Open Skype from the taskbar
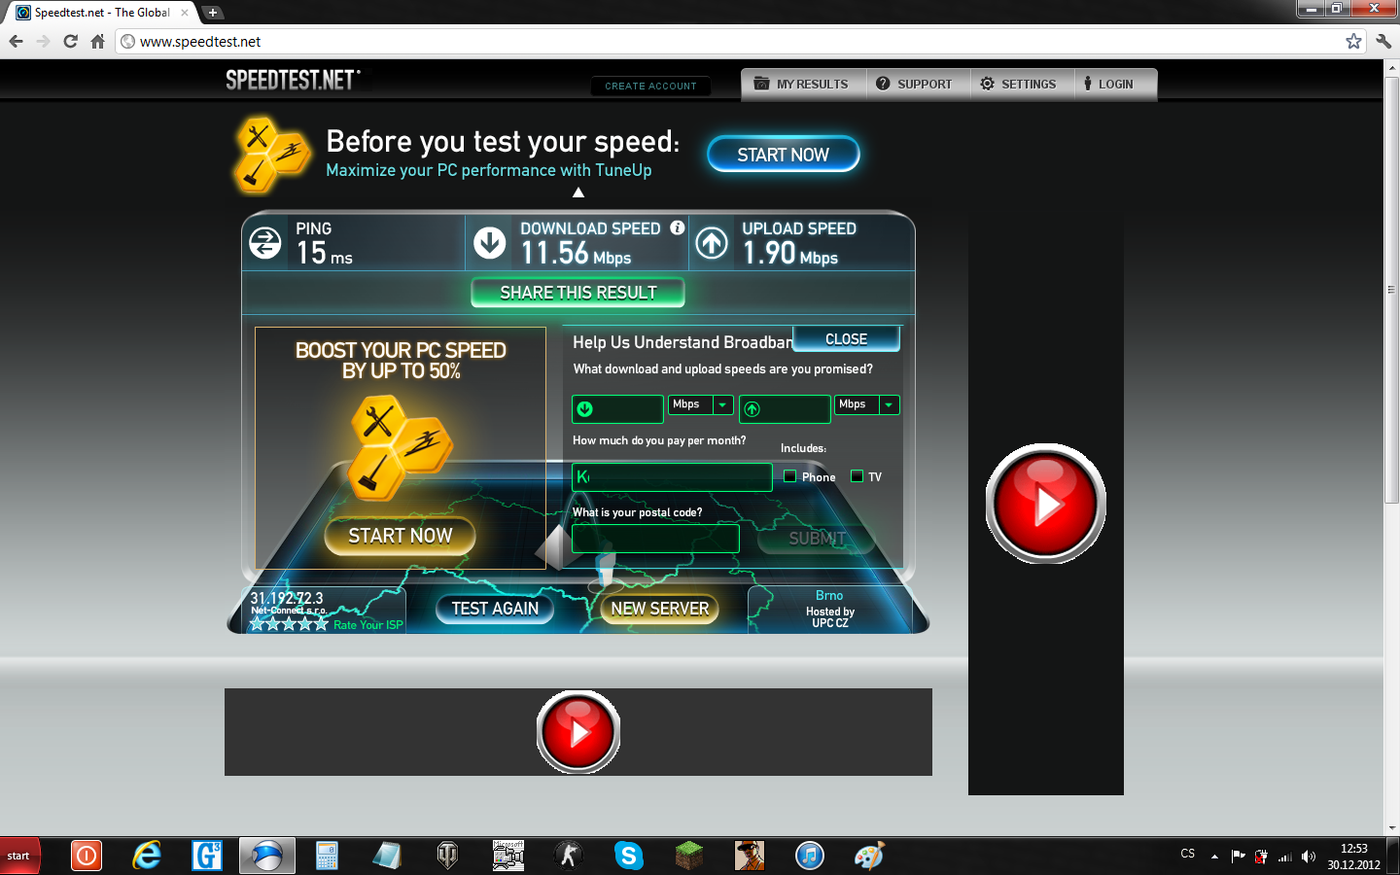The image size is (1400, 875). coord(629,856)
